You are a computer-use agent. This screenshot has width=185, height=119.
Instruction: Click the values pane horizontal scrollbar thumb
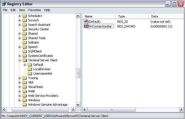(111, 110)
